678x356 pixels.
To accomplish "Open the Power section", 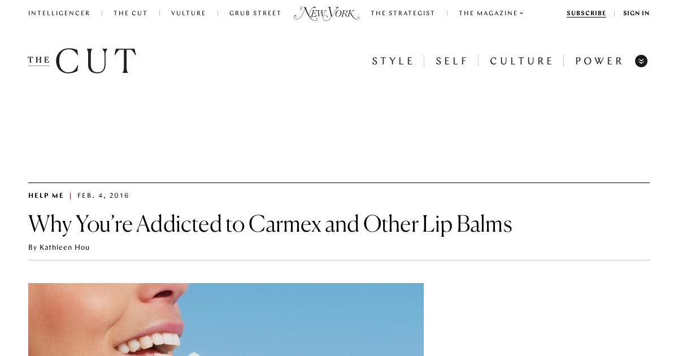I will 599,61.
